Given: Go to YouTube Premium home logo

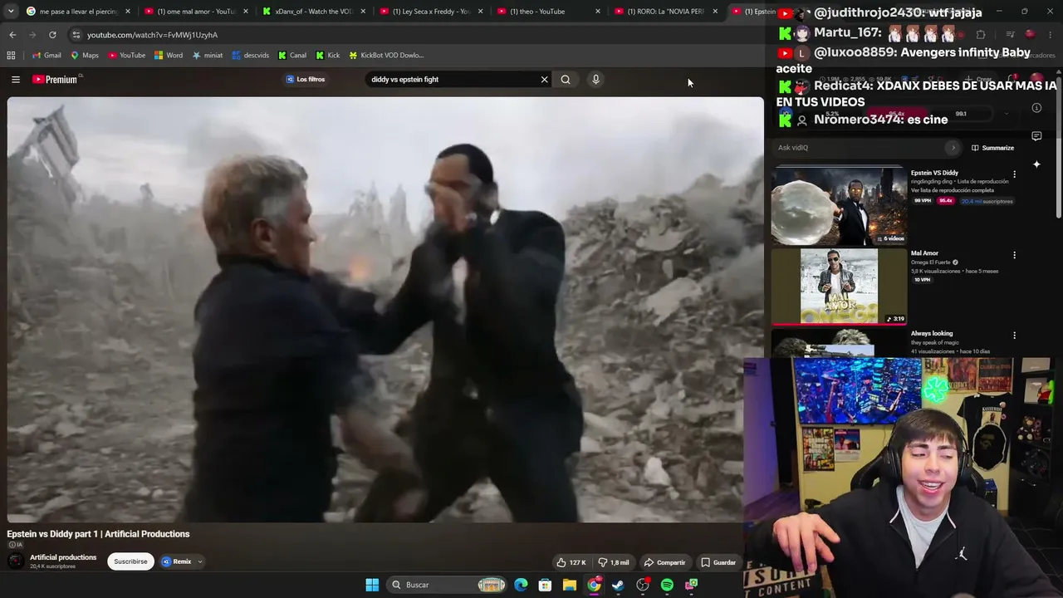Looking at the screenshot, I should (x=55, y=80).
